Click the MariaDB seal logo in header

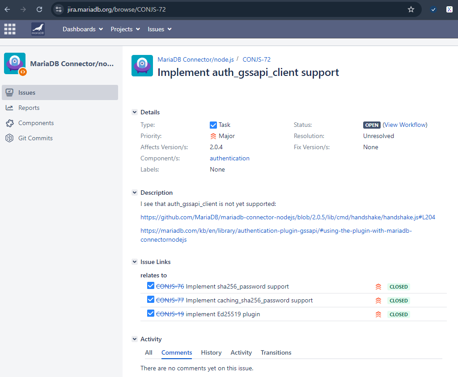[38, 29]
